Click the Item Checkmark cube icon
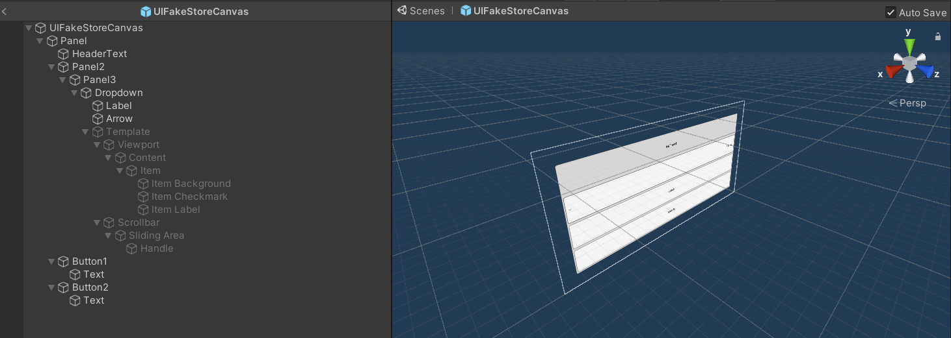The height and width of the screenshot is (338, 951). click(143, 197)
